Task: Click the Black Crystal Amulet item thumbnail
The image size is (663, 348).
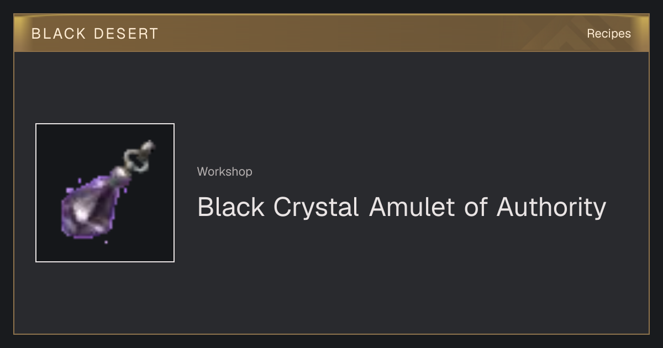Action: click(x=105, y=193)
